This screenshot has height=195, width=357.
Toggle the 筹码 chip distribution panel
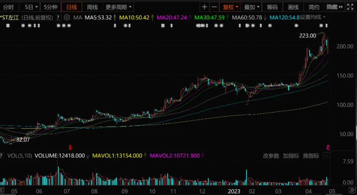[272, 7]
